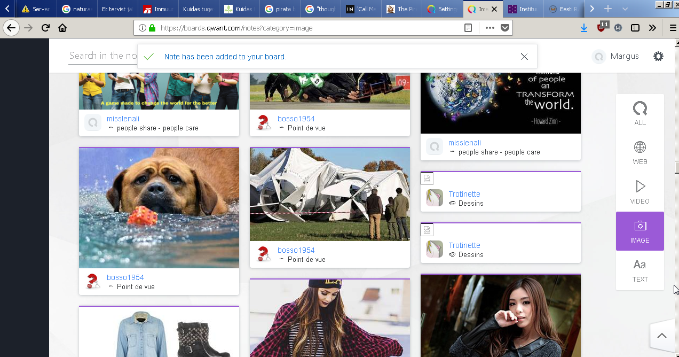Reload the current page
Viewport: 679px width, 357px height.
coord(45,28)
